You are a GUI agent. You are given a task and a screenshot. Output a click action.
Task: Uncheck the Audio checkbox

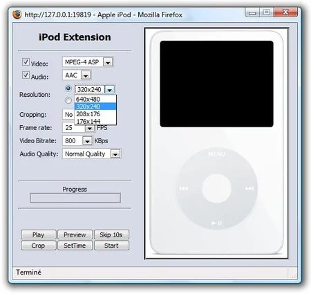(x=26, y=75)
